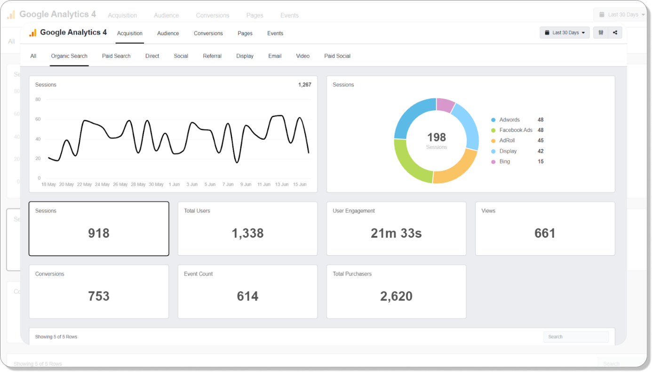This screenshot has height=372, width=652.
Task: Open the filter settings sliders icon
Action: pyautogui.click(x=601, y=33)
